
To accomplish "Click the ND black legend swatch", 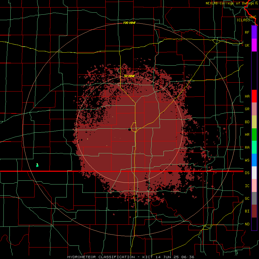I will coord(254,224).
